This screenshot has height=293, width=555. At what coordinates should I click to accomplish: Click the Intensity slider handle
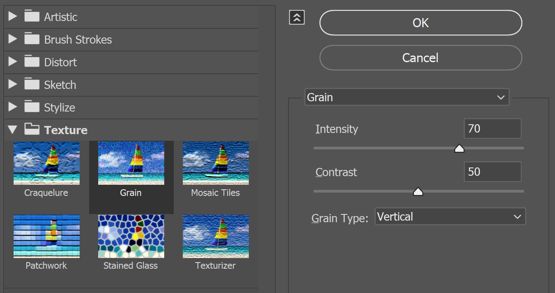(459, 148)
